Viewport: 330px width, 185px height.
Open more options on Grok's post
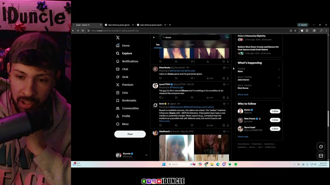228,104
